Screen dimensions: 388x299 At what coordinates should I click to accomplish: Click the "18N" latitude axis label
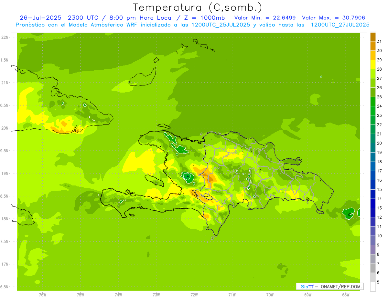point(5,219)
